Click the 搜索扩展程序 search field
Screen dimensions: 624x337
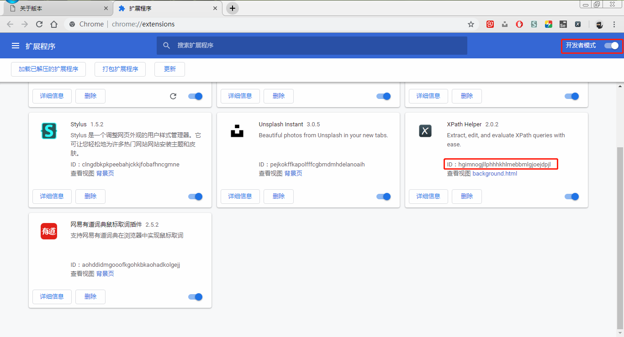312,46
